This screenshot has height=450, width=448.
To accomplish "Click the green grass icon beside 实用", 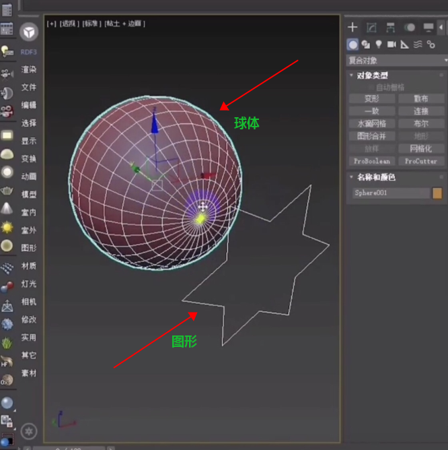I will pos(7,343).
